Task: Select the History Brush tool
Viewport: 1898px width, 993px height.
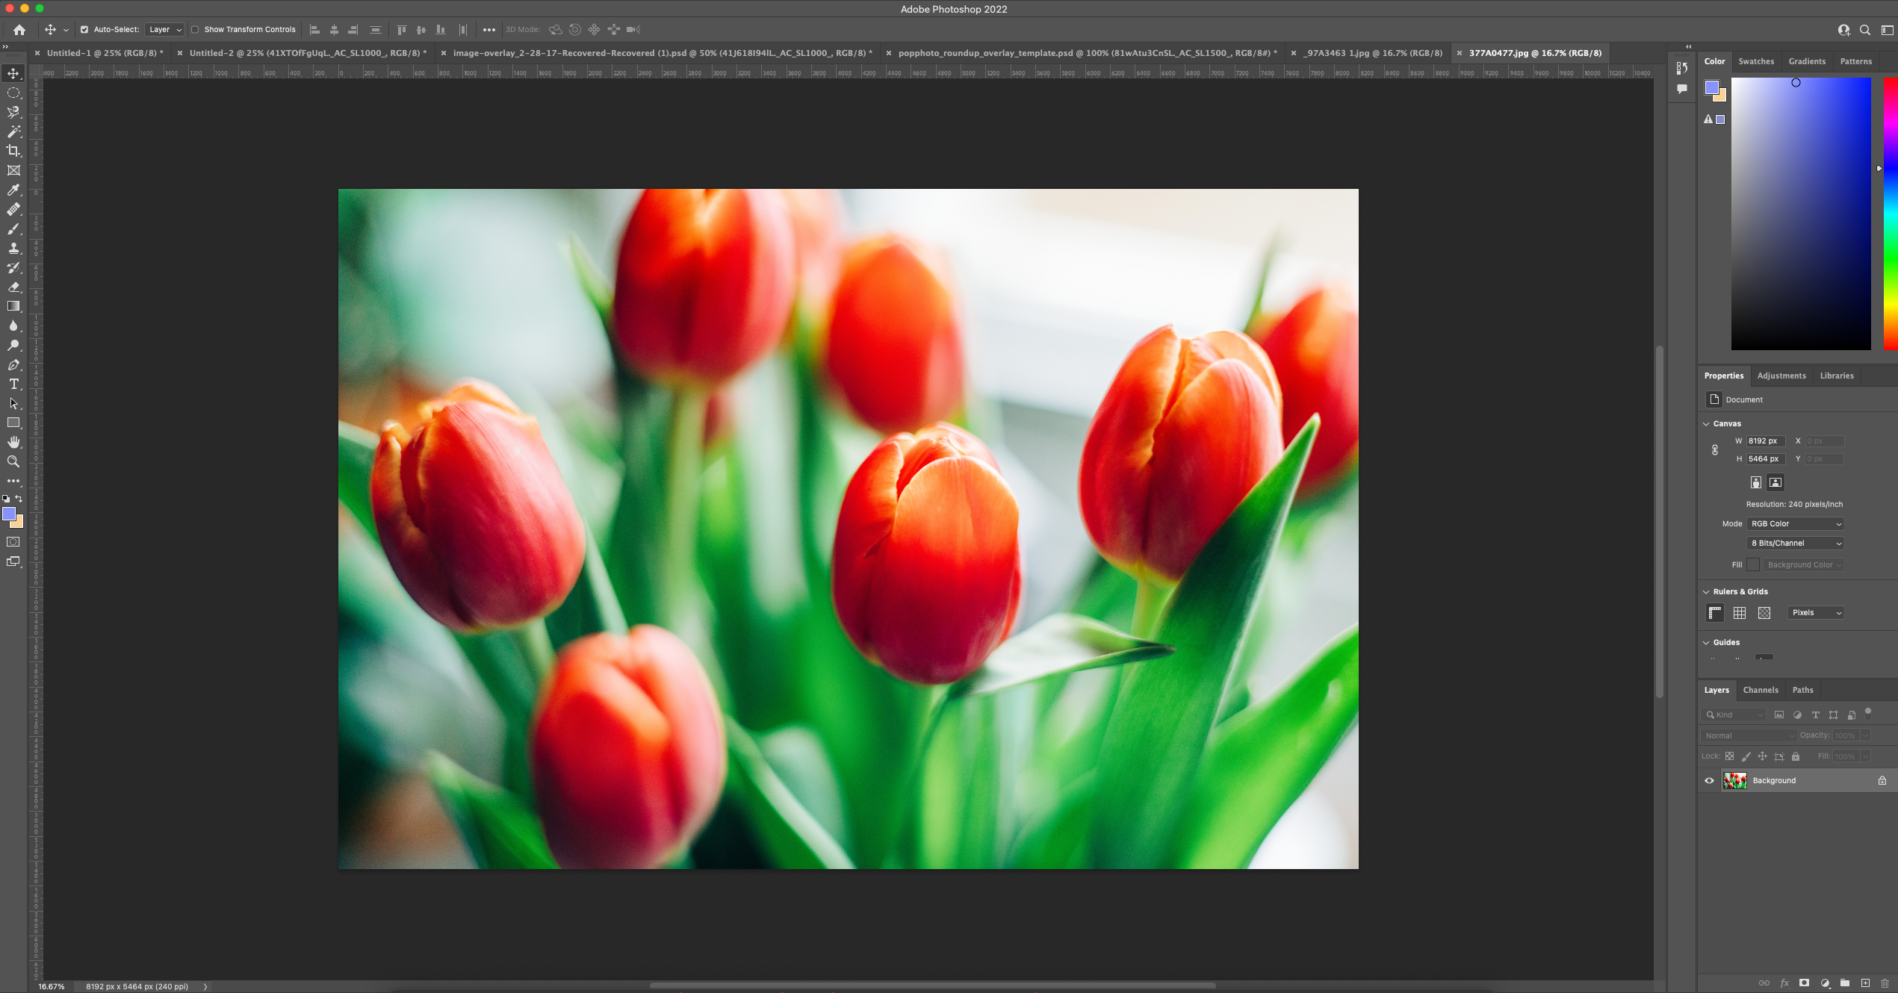Action: 13,267
